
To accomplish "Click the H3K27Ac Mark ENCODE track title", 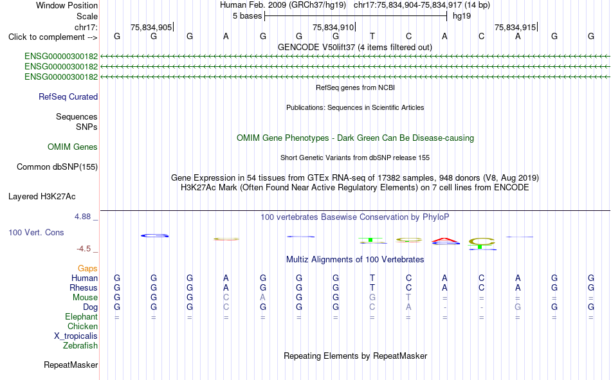I will [x=355, y=188].
